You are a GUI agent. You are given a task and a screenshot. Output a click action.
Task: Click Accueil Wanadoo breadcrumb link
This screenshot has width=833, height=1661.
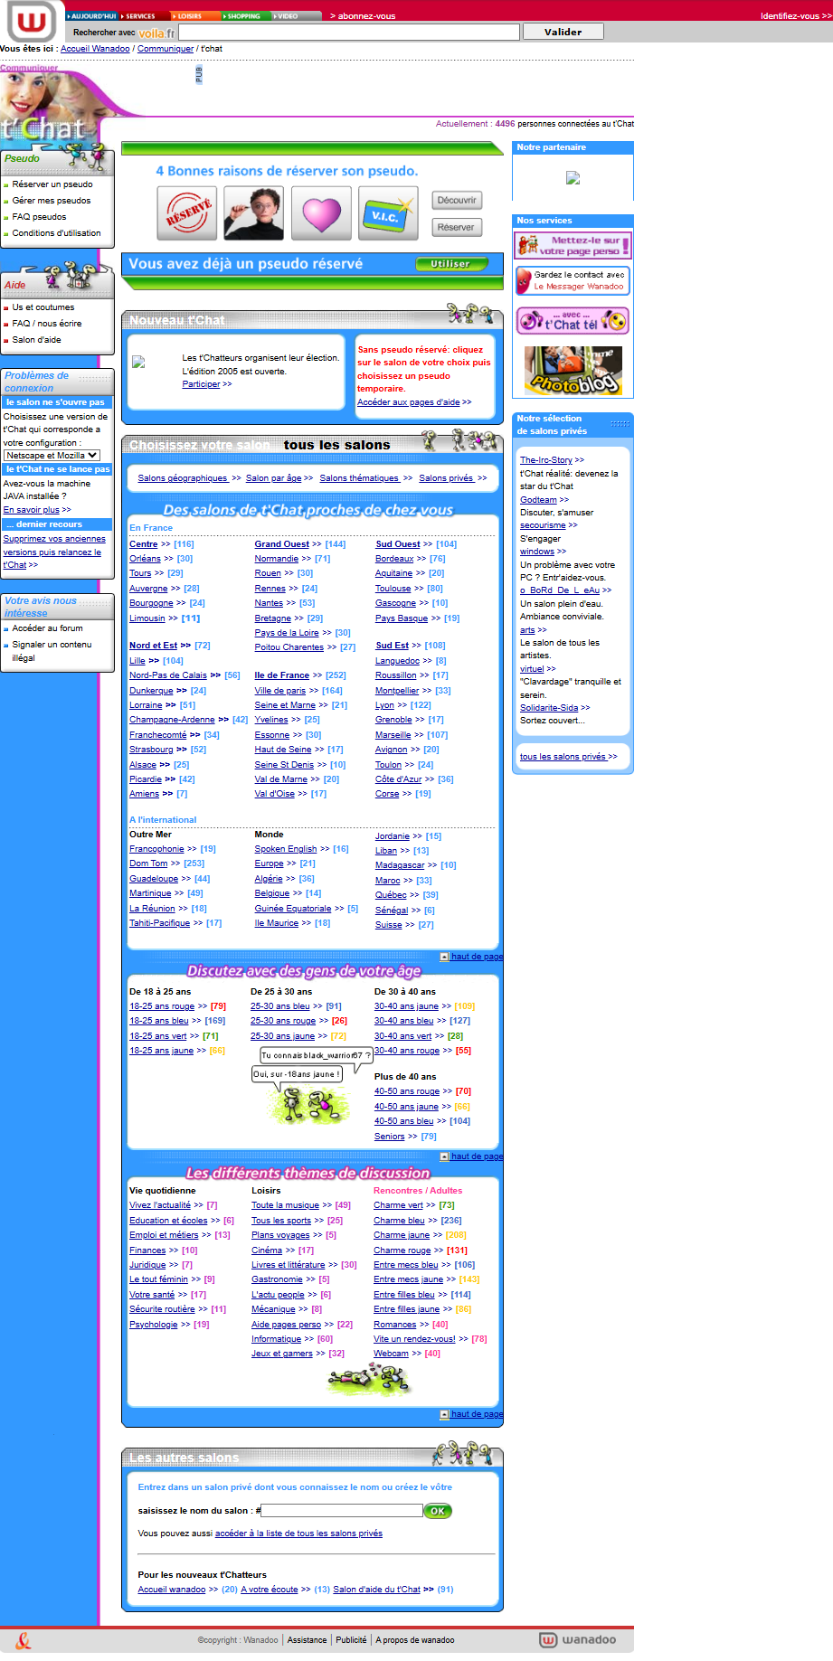tap(95, 49)
